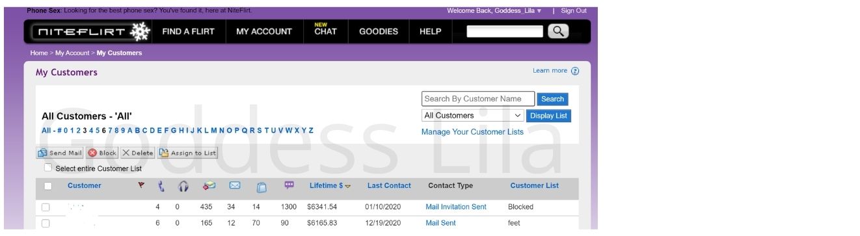Click the magnifying glass search button
Viewport: 860px width, 236px height.
click(x=558, y=31)
